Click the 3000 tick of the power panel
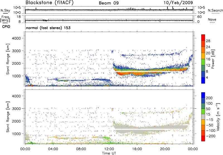Image resolution: width=223 pixels, height=155 pixels. [x=16, y=51]
